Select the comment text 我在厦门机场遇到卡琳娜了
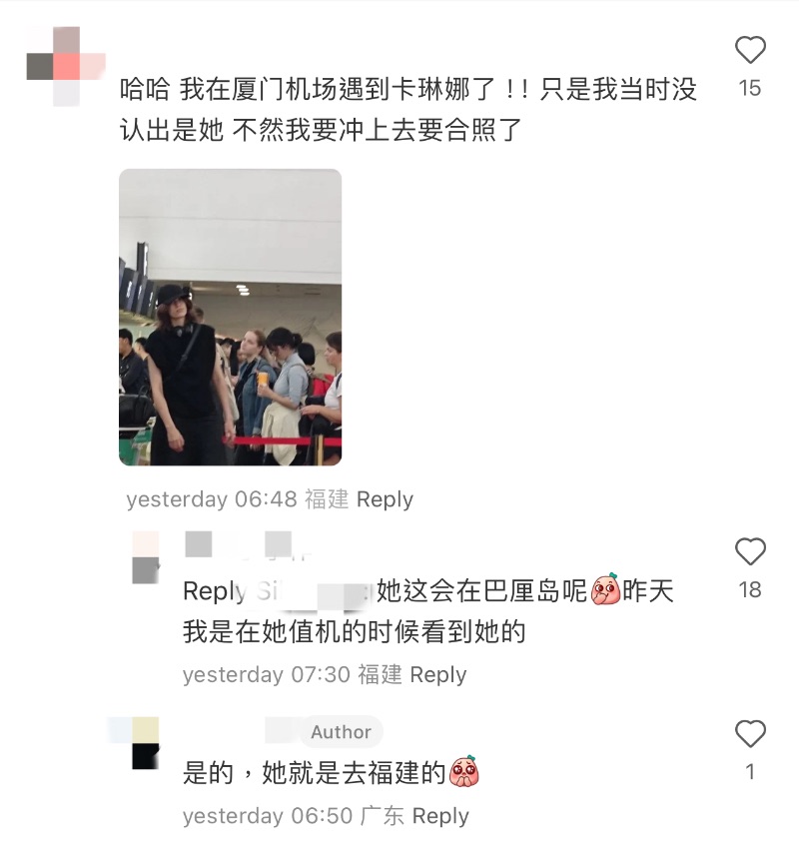The width and height of the screenshot is (799, 850). [338, 90]
